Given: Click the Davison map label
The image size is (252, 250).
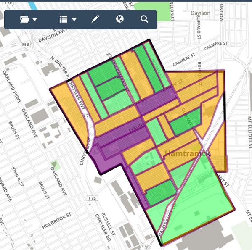Looking at the screenshot, I should (x=200, y=13).
